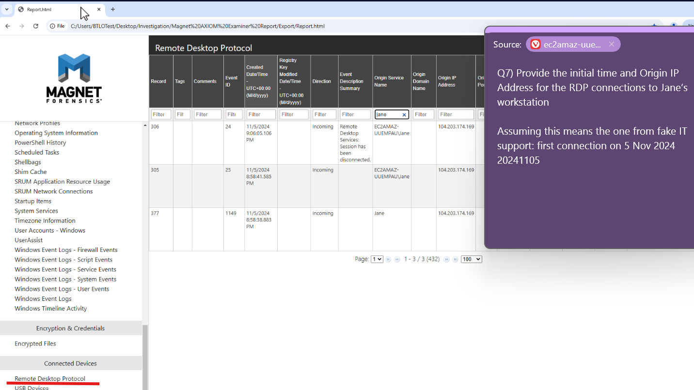
Task: Open PowerShell History in sidebar
Action: click(x=40, y=142)
